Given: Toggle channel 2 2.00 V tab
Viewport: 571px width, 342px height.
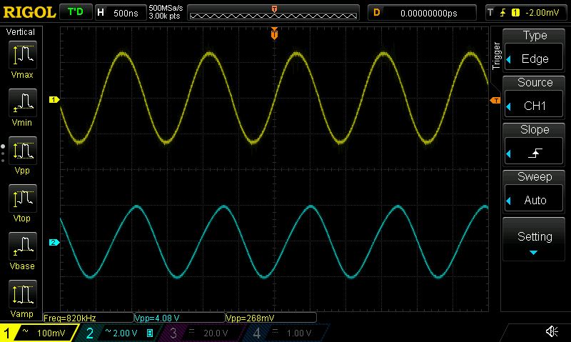Looking at the screenshot, I should [120, 333].
